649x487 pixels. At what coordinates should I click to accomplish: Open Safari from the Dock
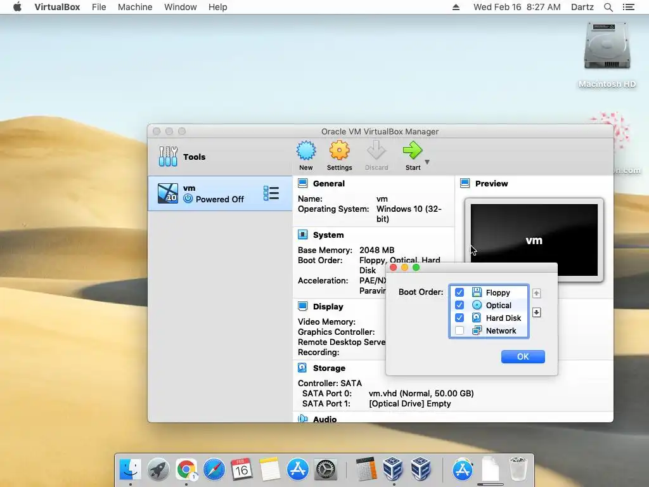pyautogui.click(x=214, y=470)
